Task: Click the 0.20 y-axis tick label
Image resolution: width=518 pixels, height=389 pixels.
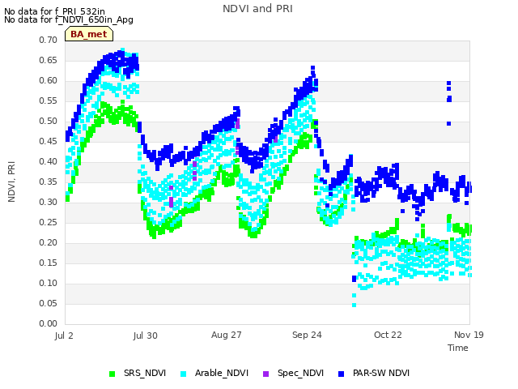Action: (49, 242)
